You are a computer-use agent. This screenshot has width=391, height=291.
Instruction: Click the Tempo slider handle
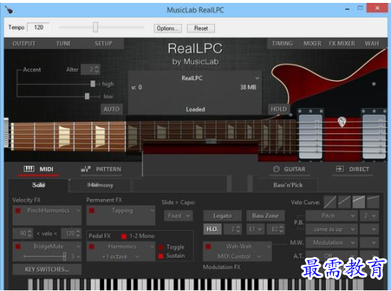pyautogui.click(x=96, y=28)
